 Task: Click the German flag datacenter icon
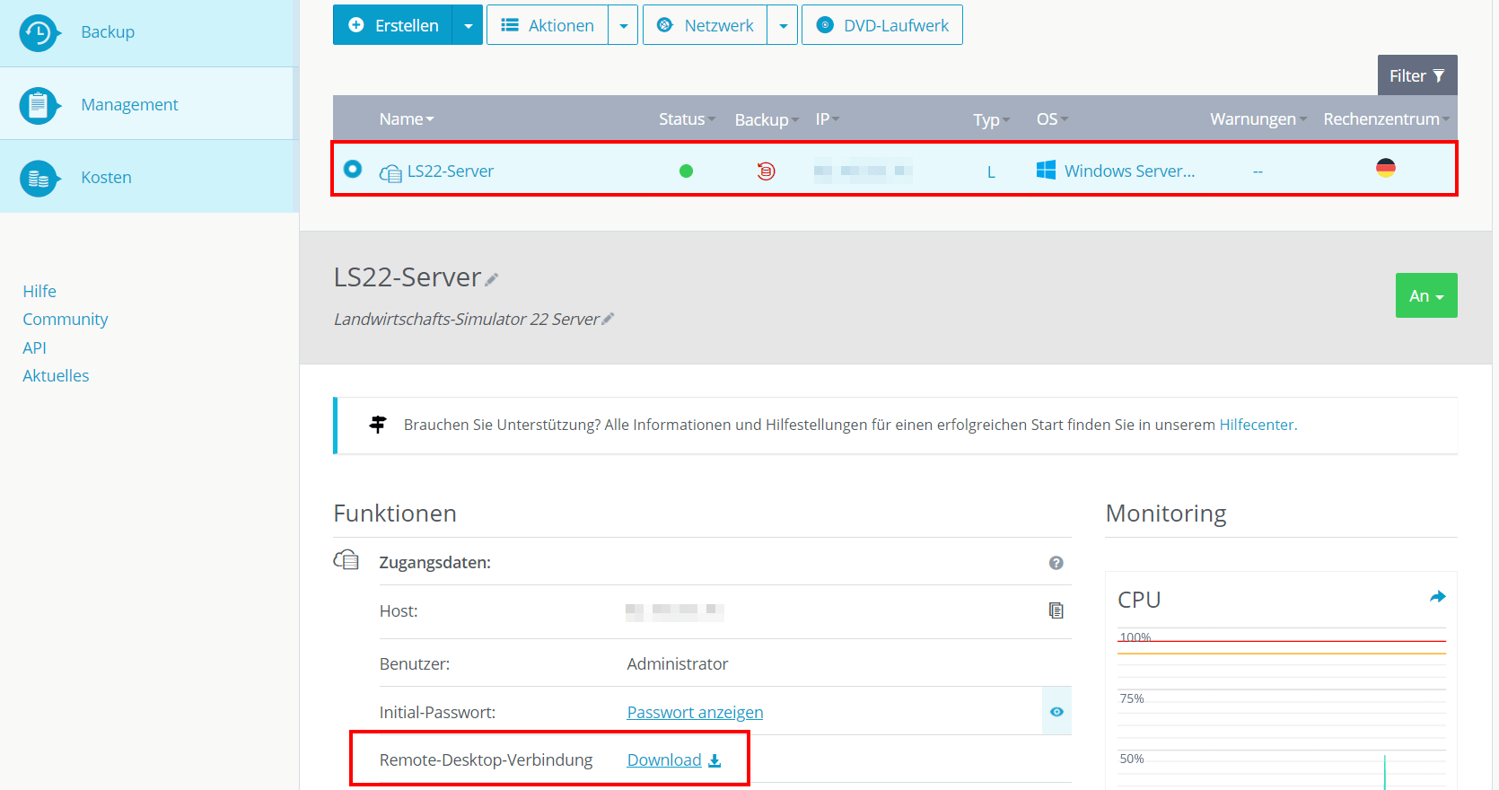pyautogui.click(x=1386, y=168)
